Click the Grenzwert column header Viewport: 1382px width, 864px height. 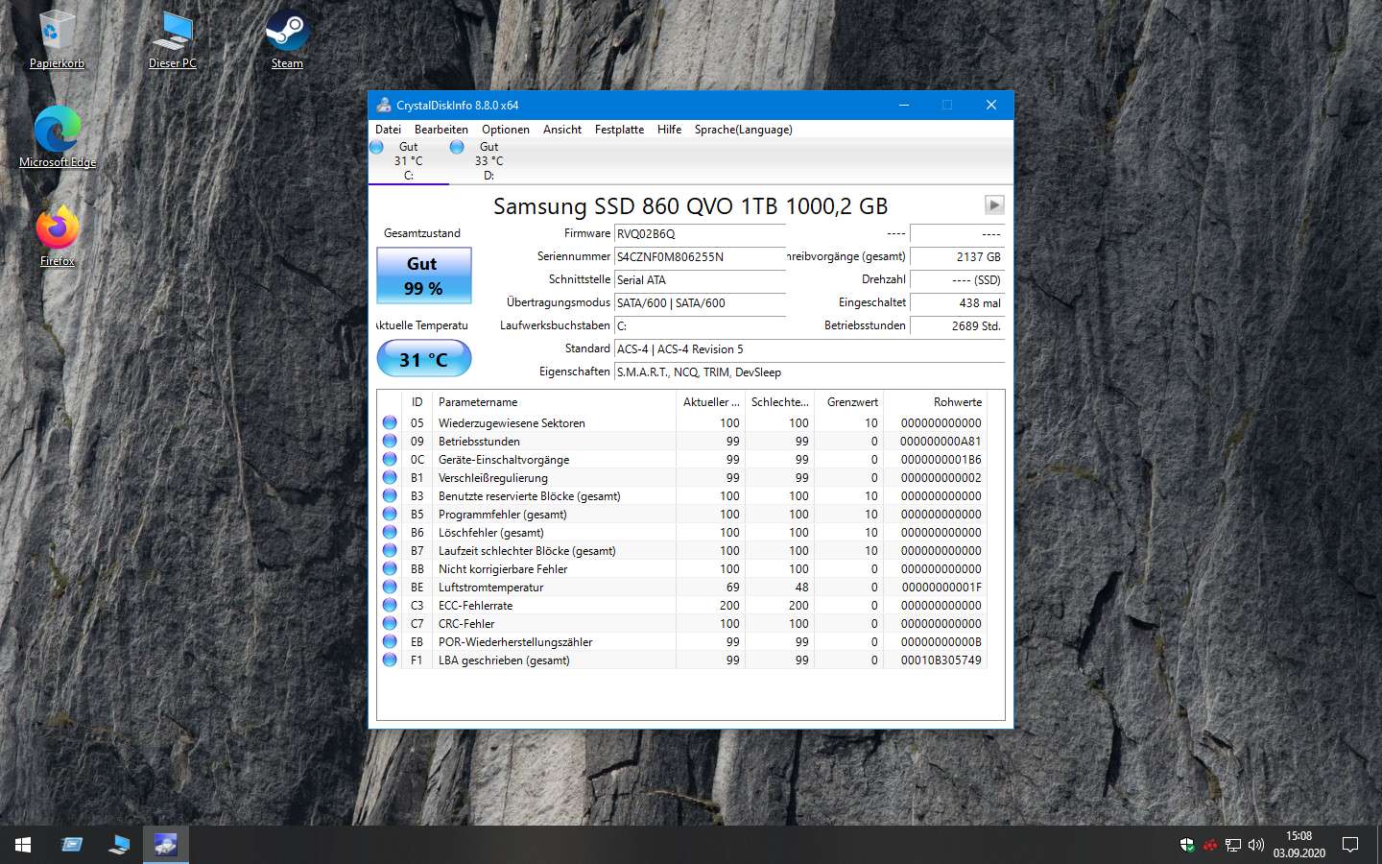click(848, 402)
